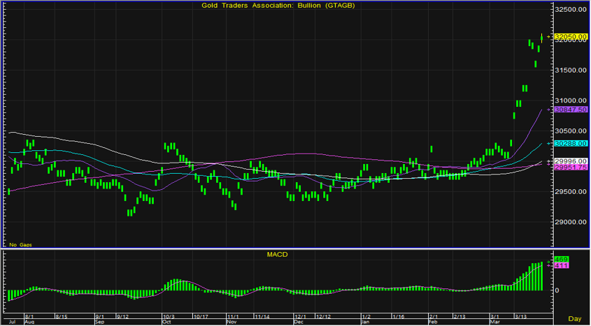Open the Day timeframe selector
This screenshot has height=326, width=591.
tap(574, 318)
